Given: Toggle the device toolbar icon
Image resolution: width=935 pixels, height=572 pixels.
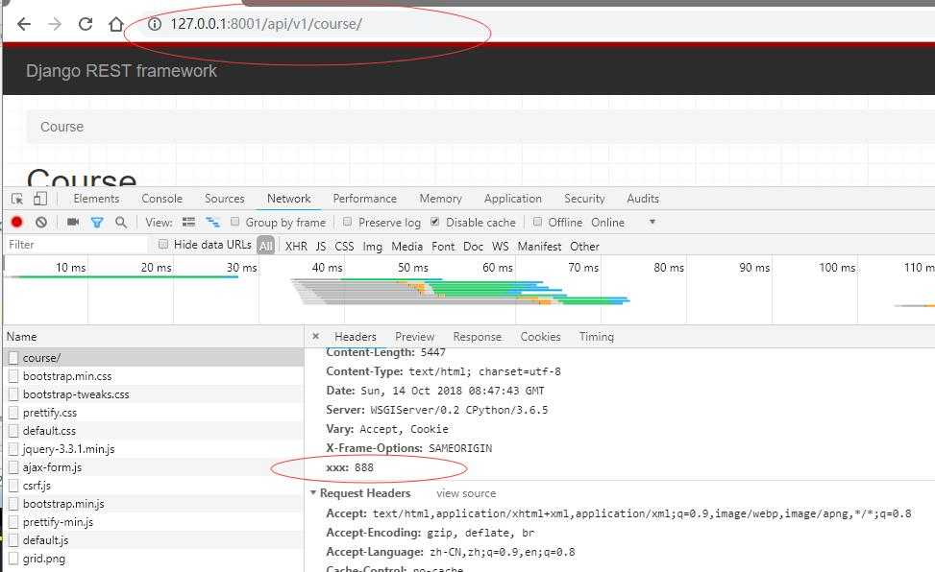Looking at the screenshot, I should point(40,199).
